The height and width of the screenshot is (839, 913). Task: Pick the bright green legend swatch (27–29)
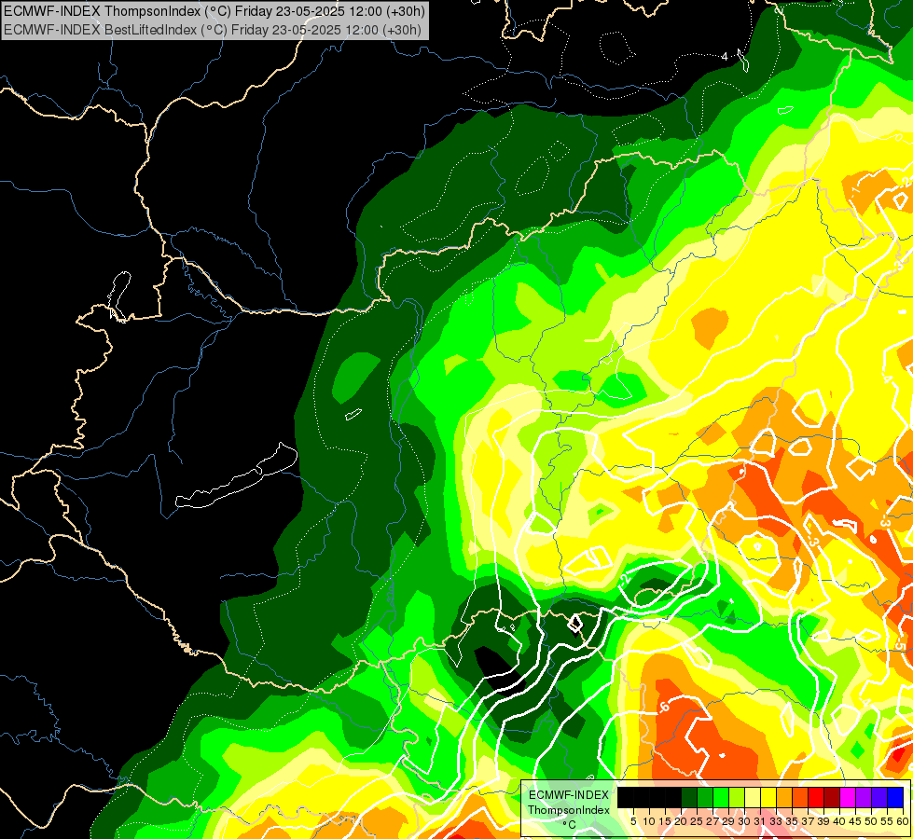coord(721,797)
